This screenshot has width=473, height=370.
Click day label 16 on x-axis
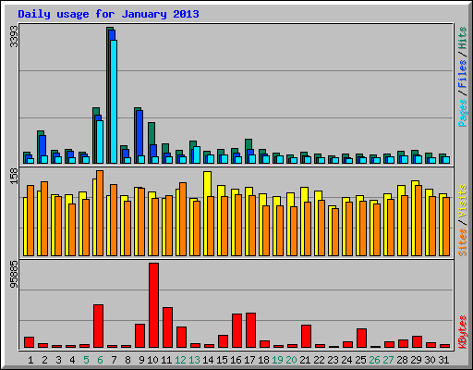click(236, 360)
